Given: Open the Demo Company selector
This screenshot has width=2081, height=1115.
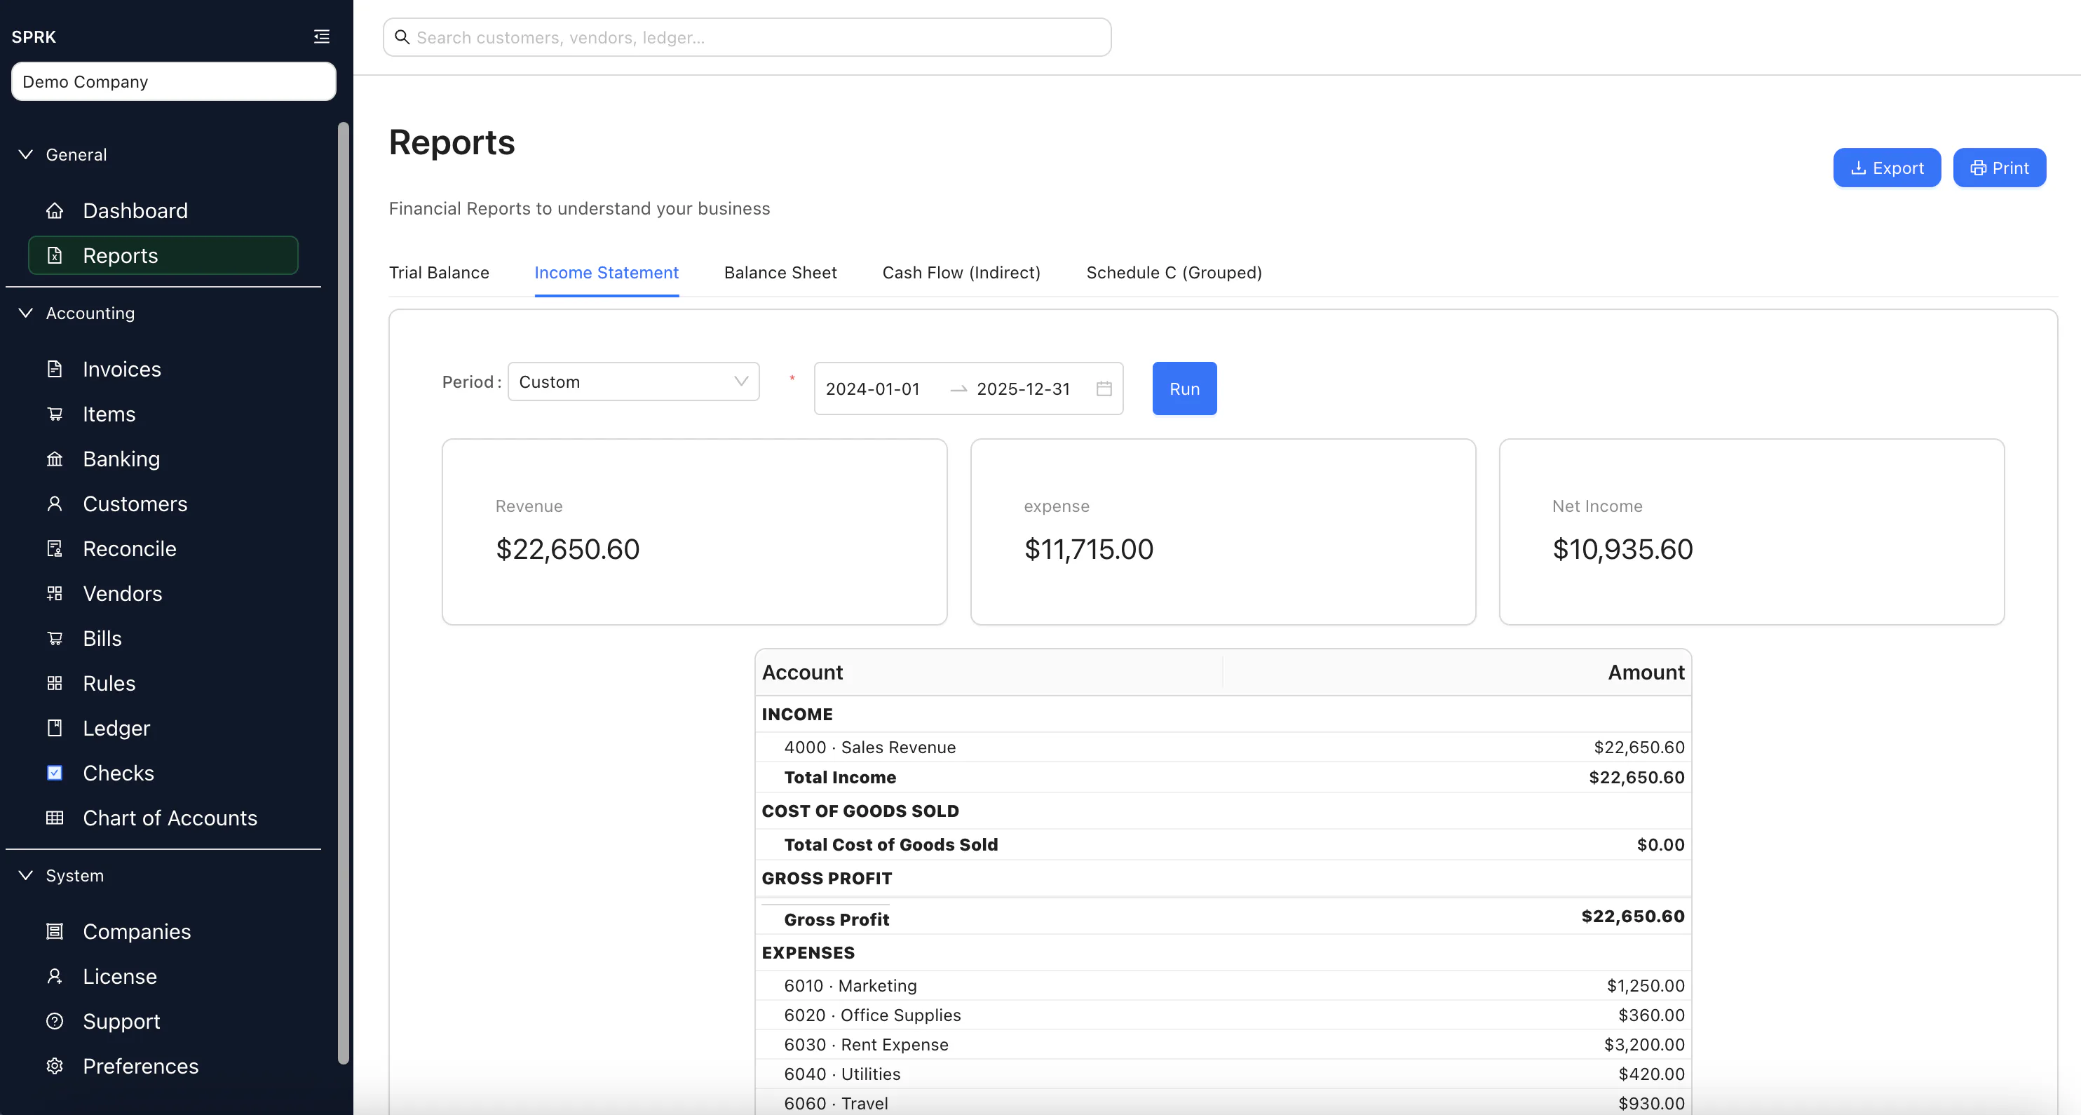Looking at the screenshot, I should [174, 81].
